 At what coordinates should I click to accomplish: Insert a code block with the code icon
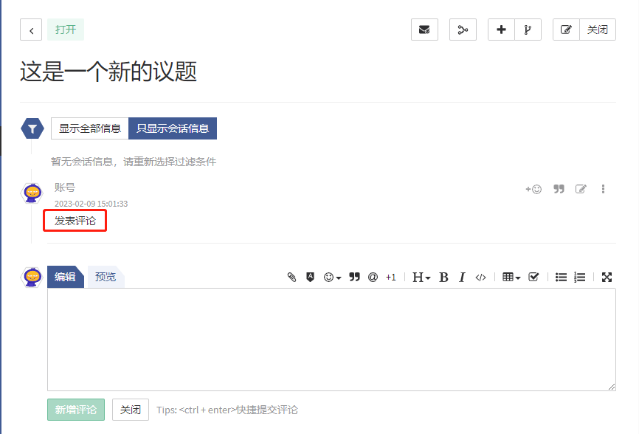coord(480,278)
